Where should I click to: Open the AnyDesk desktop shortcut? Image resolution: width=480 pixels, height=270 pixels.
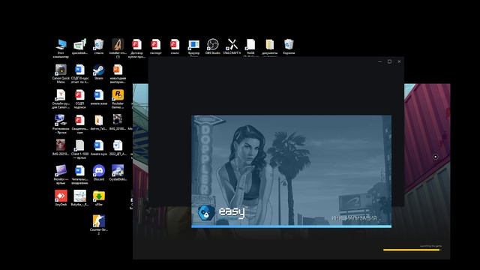tap(61, 198)
